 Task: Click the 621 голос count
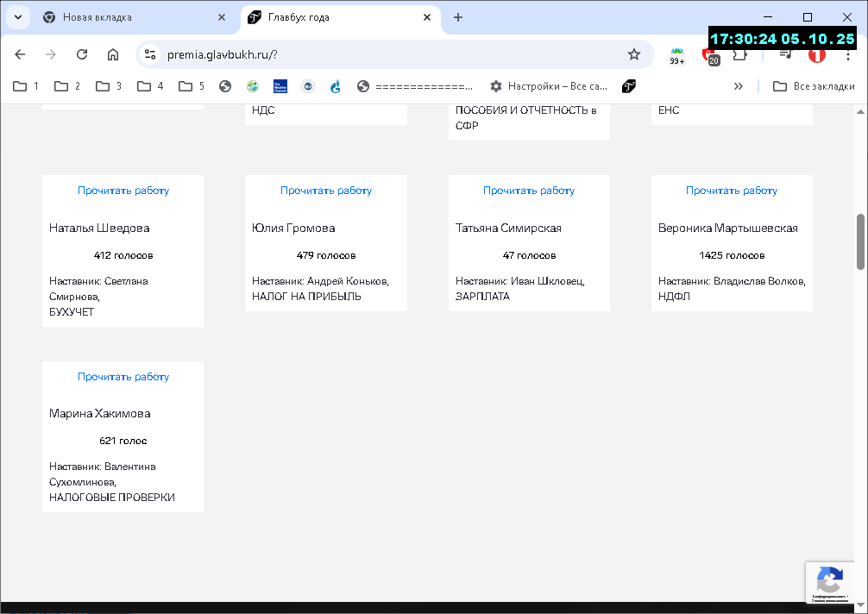pyautogui.click(x=123, y=441)
